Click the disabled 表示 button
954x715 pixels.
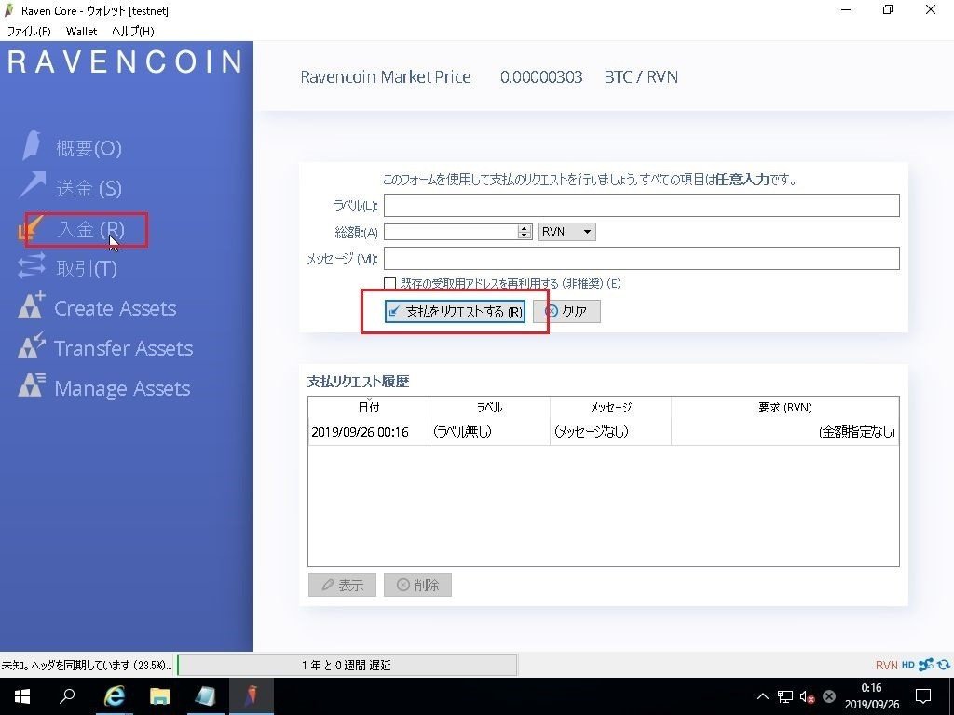[x=342, y=585]
